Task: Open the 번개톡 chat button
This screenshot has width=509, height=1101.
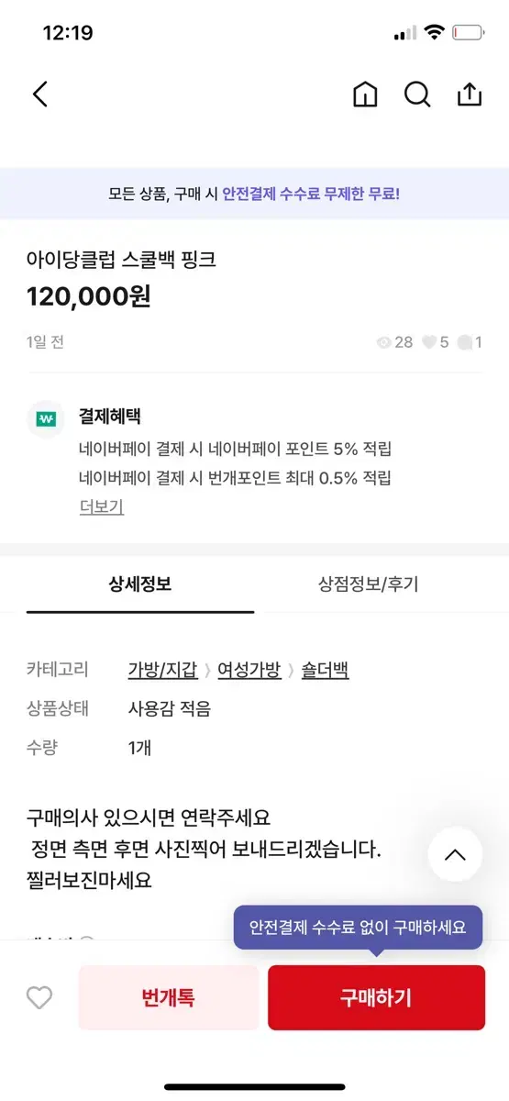Action: 169,997
